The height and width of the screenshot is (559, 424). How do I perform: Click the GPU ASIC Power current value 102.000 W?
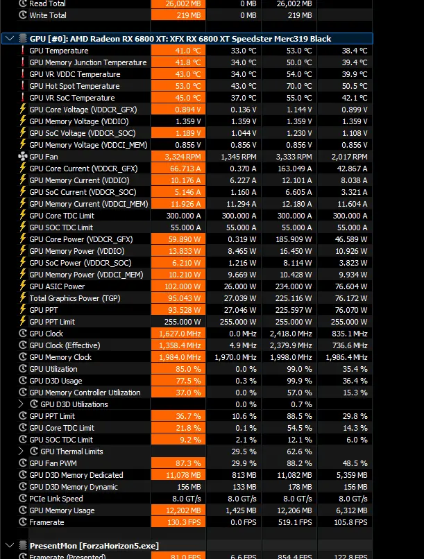[183, 286]
